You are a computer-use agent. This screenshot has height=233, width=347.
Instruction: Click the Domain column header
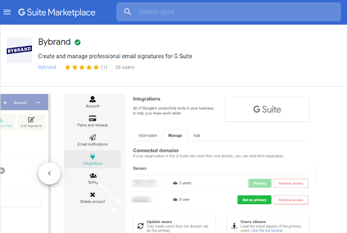[140, 169]
